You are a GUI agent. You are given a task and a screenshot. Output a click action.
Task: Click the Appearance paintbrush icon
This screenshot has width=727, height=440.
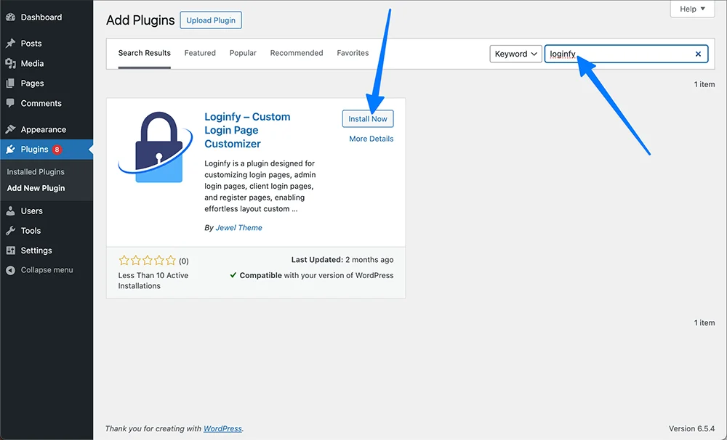click(10, 129)
